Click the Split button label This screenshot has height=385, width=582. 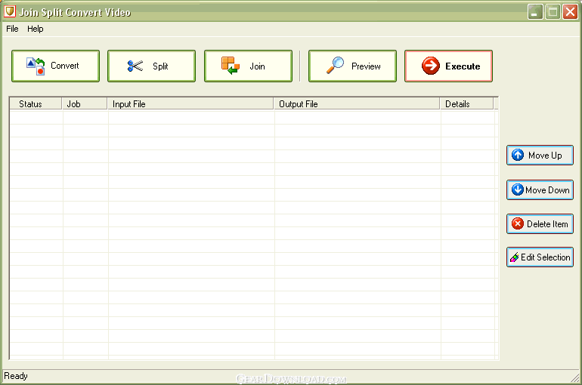pos(160,66)
